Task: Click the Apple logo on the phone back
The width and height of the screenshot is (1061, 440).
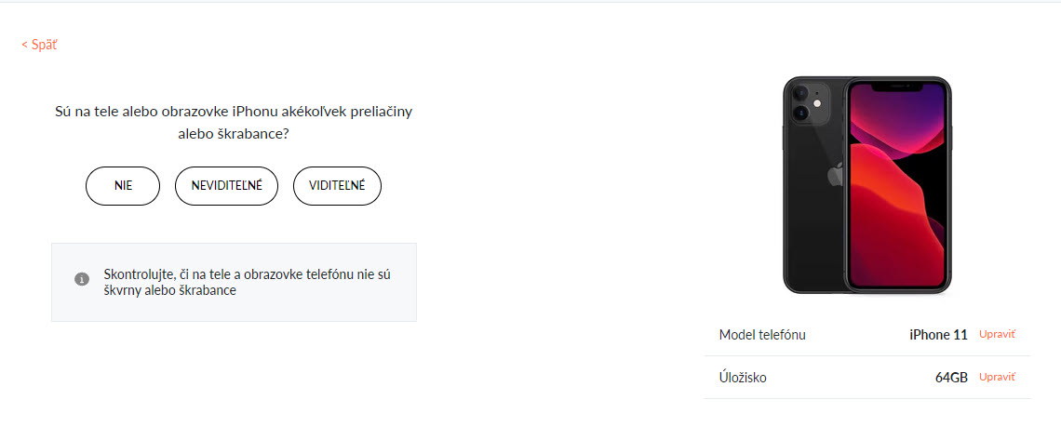Action: (835, 175)
